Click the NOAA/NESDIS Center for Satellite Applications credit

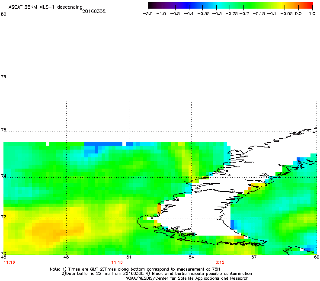point(187,278)
